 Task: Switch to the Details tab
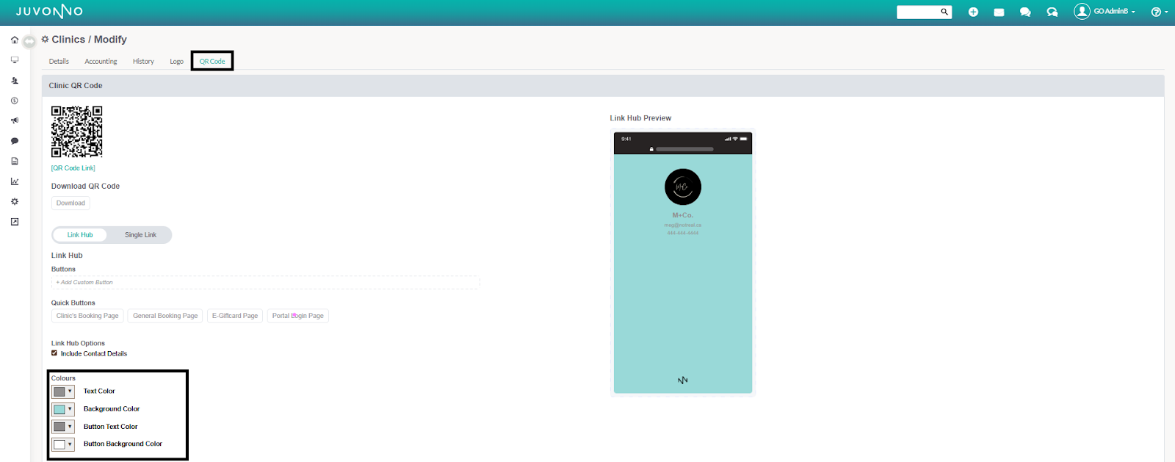pos(59,62)
